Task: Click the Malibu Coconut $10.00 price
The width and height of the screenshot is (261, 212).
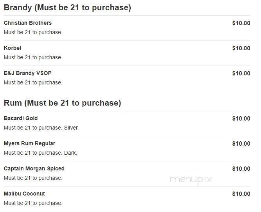Action: (x=241, y=194)
